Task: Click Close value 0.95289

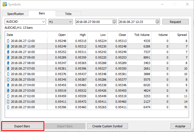Action: [121, 63]
